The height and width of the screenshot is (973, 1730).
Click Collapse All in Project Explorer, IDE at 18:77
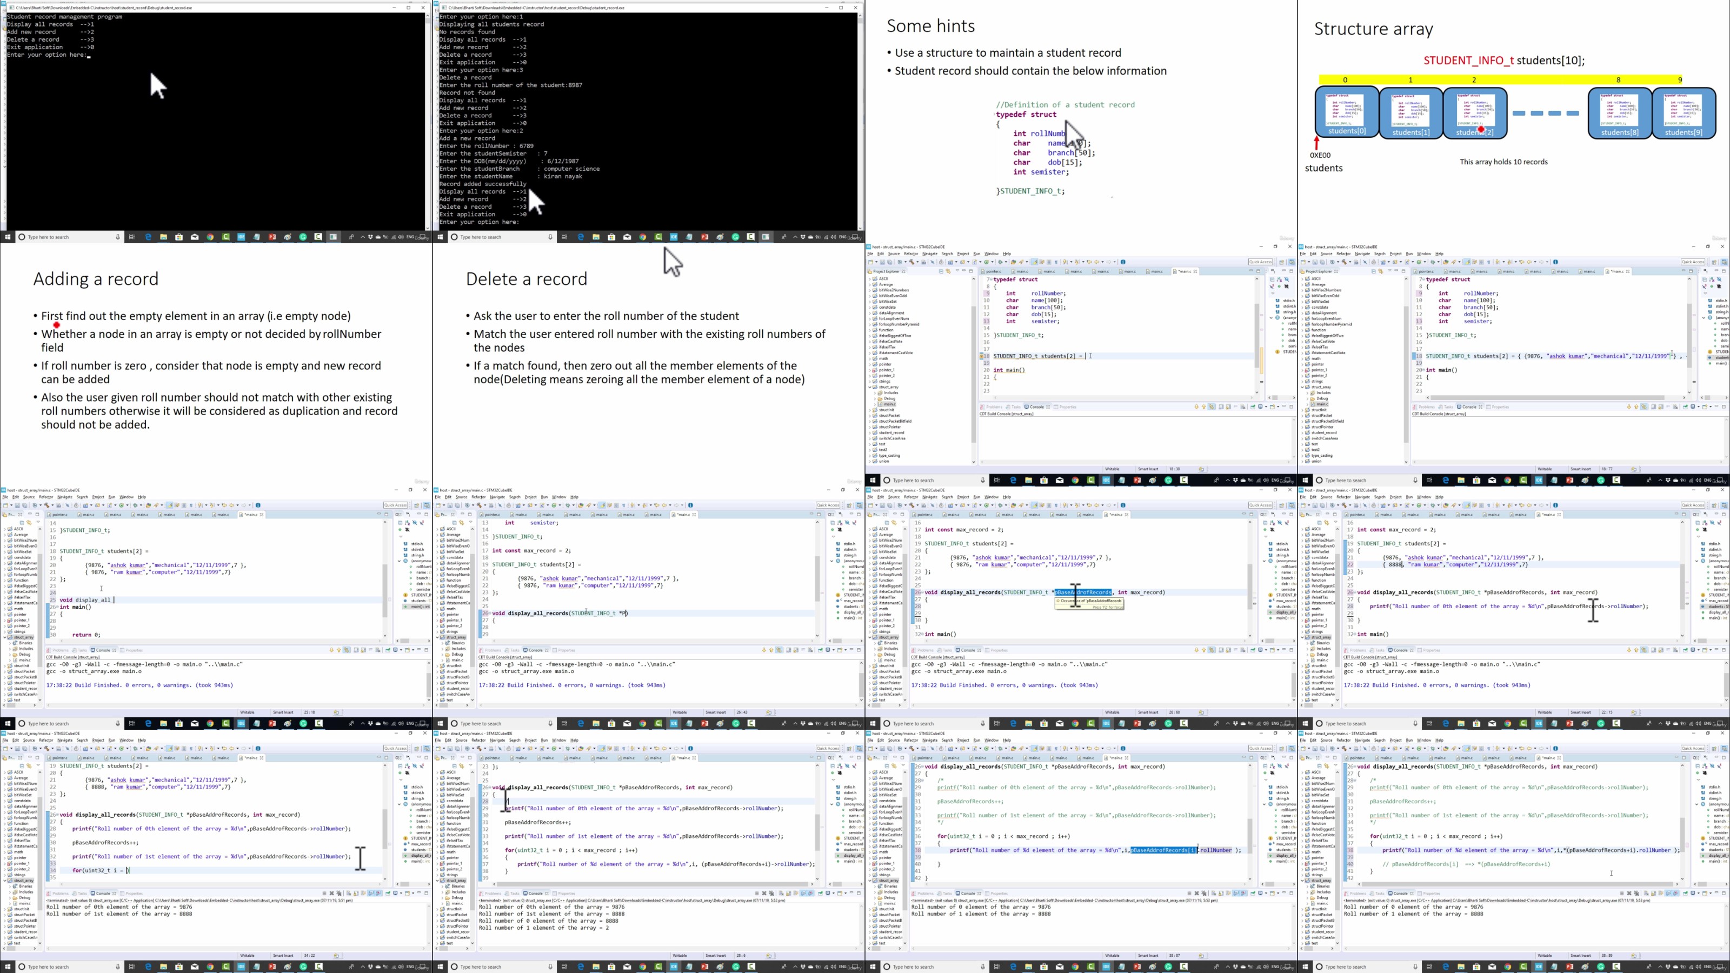pyautogui.click(x=1373, y=271)
